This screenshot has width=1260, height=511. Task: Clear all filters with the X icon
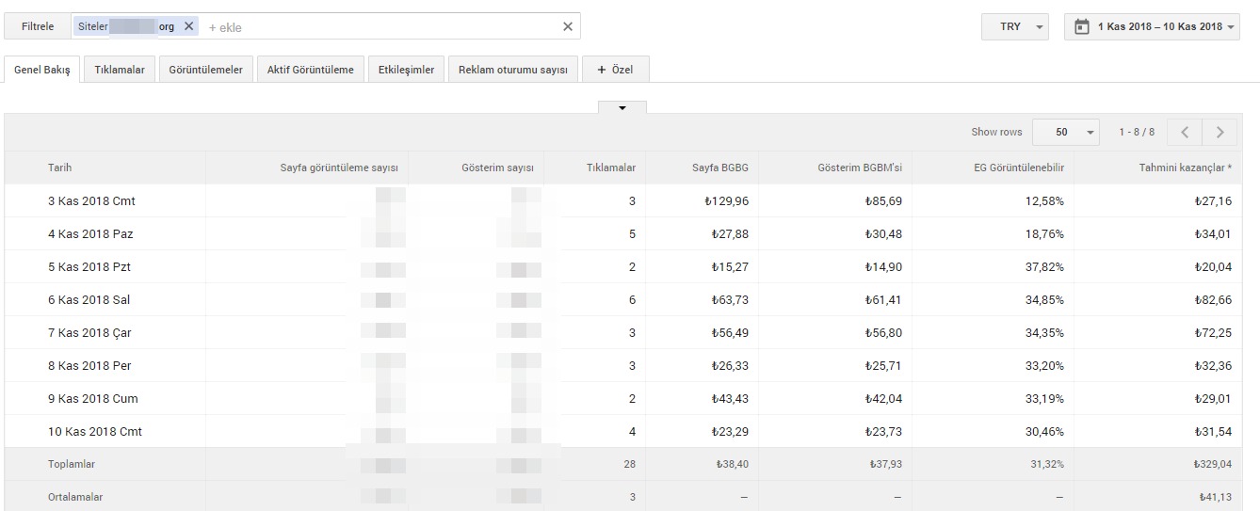point(567,26)
